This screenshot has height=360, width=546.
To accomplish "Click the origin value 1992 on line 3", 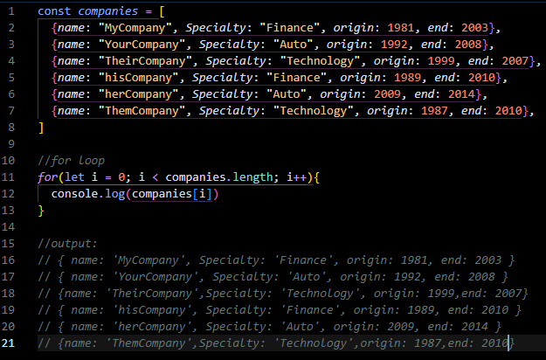I will coord(394,45).
